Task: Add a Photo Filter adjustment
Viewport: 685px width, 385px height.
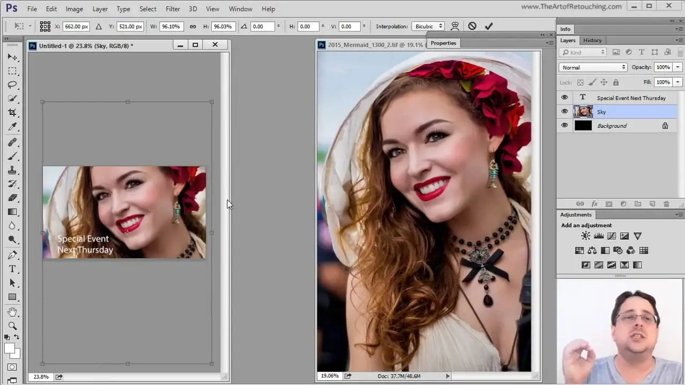Action: [618, 250]
